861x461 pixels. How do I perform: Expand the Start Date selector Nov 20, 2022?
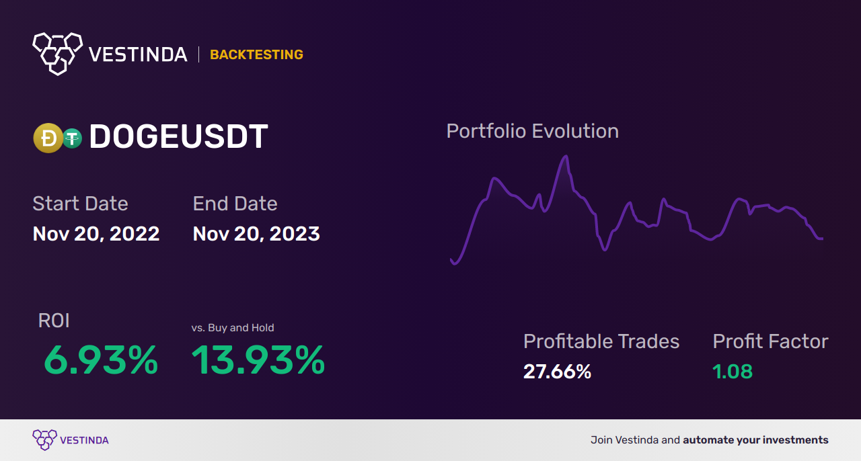point(96,234)
